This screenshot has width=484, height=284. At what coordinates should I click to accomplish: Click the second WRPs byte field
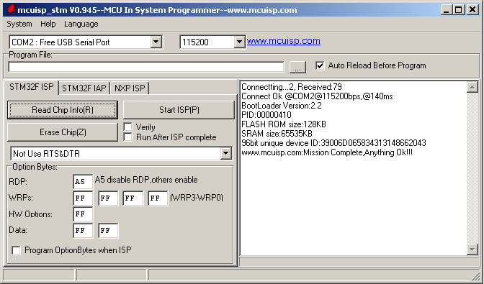(x=108, y=198)
